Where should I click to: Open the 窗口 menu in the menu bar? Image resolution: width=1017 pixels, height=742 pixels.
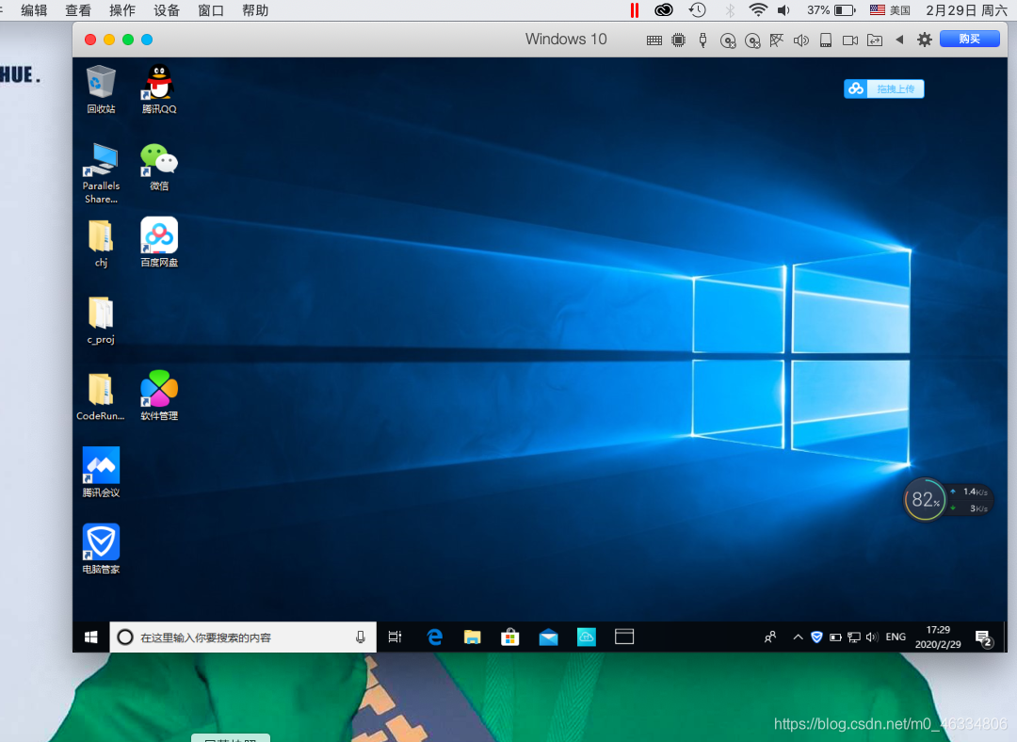click(211, 10)
